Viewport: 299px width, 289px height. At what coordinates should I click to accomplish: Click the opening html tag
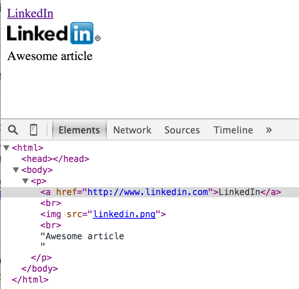(x=28, y=148)
